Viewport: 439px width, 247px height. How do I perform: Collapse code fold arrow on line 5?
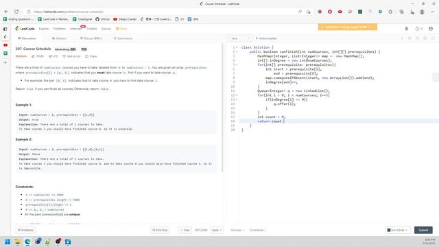click(237, 64)
